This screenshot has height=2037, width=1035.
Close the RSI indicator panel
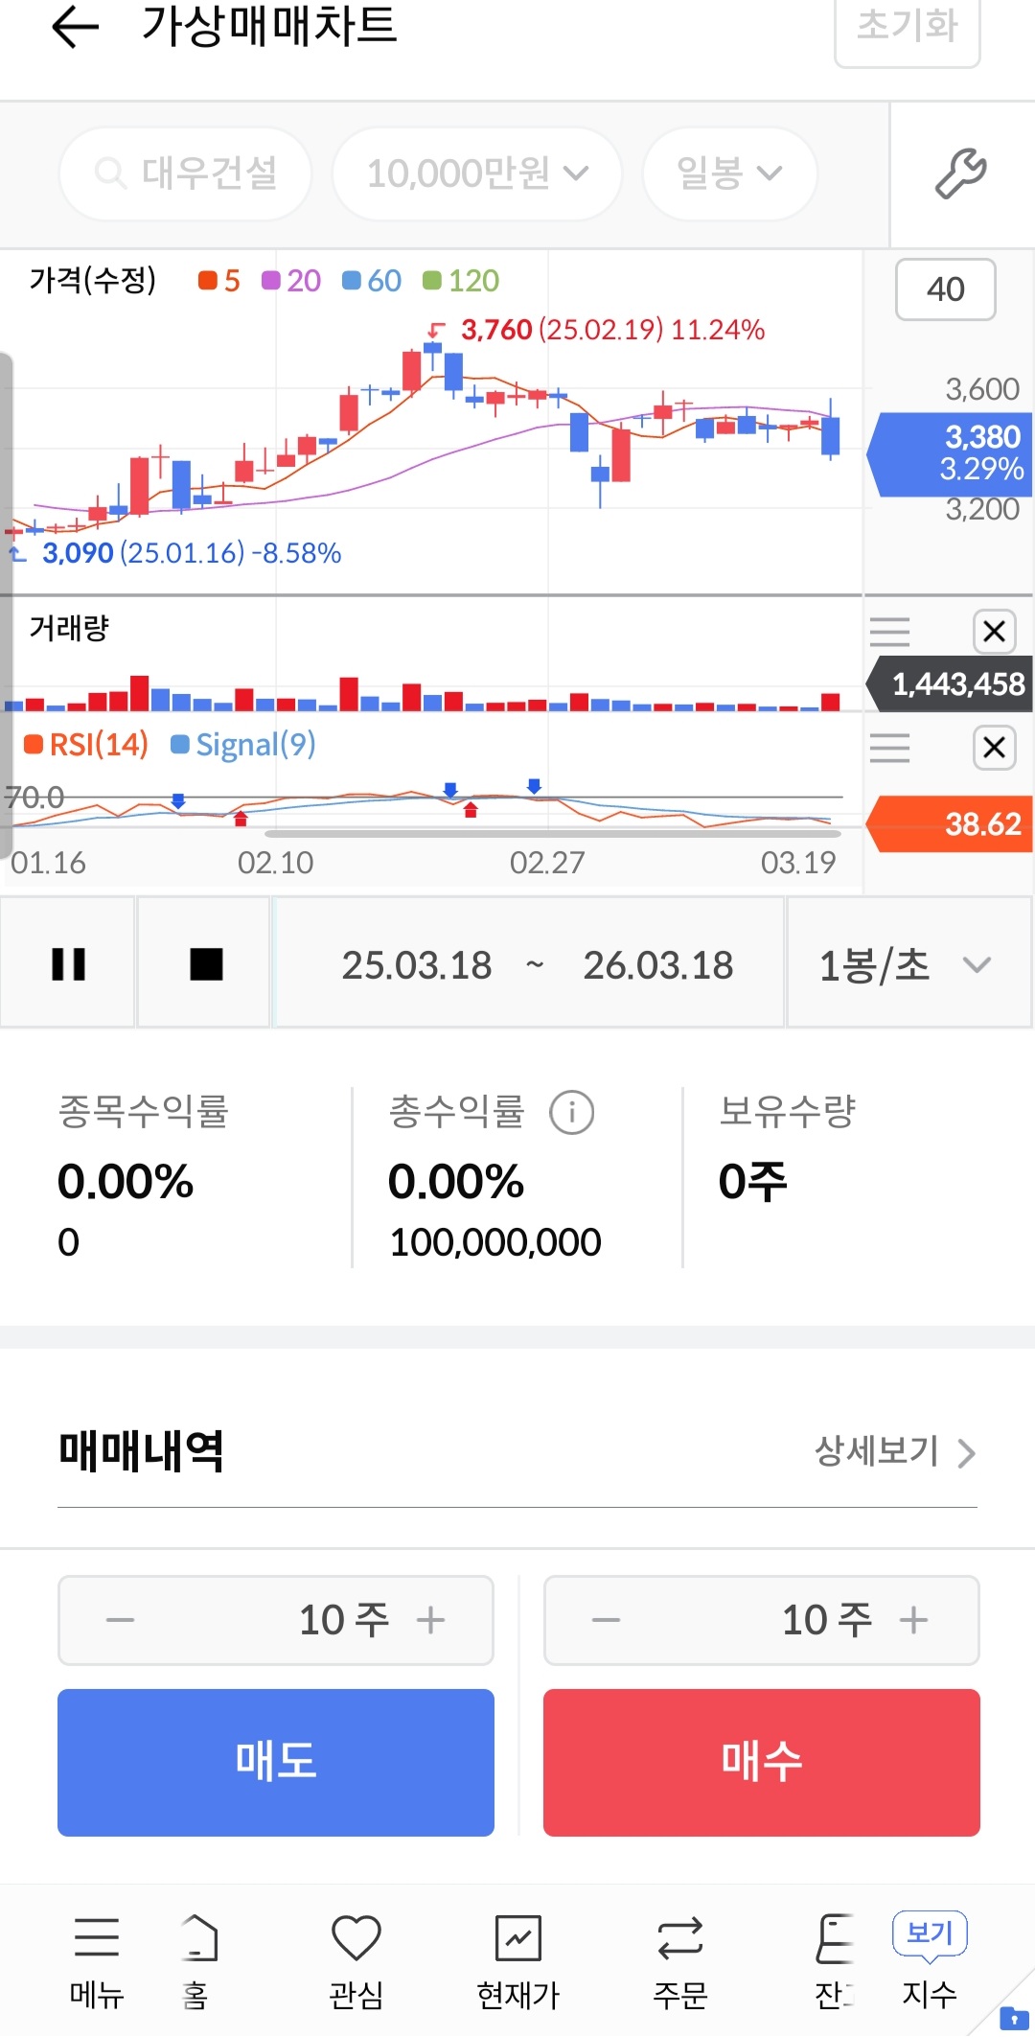pos(994,748)
